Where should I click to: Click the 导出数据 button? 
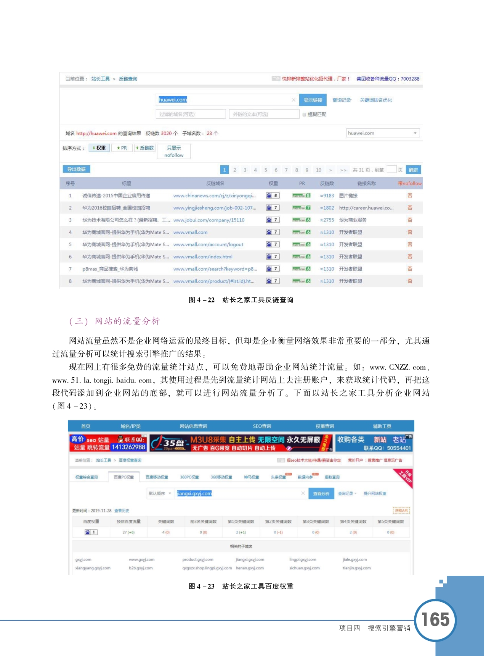(76, 169)
